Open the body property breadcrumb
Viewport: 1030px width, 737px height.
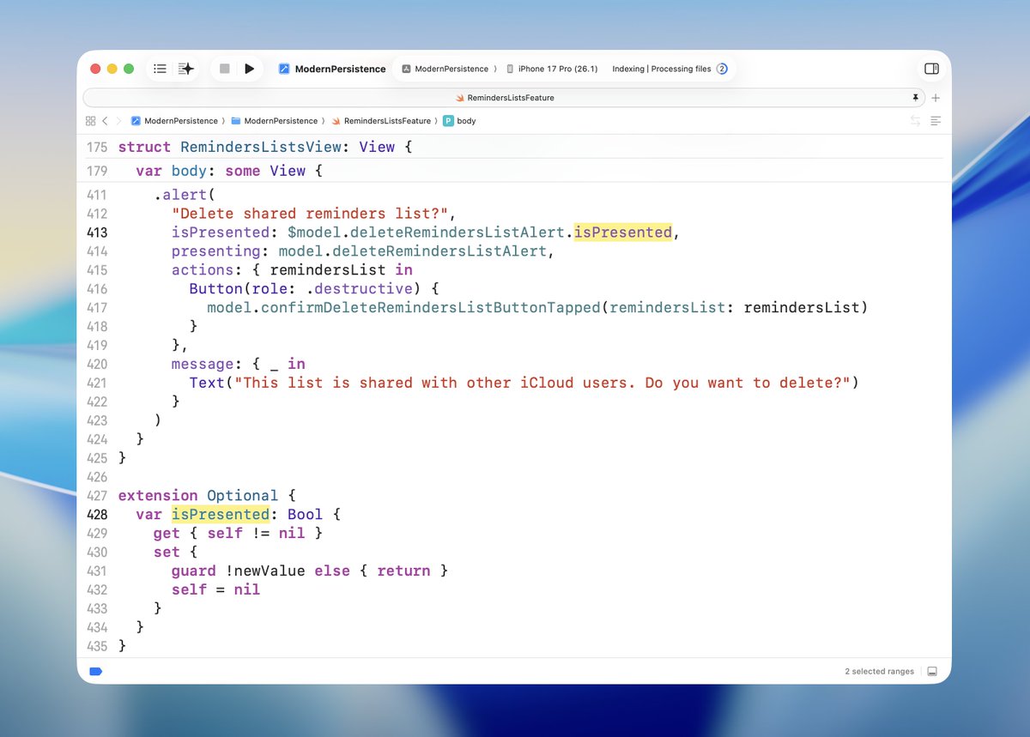pos(459,121)
